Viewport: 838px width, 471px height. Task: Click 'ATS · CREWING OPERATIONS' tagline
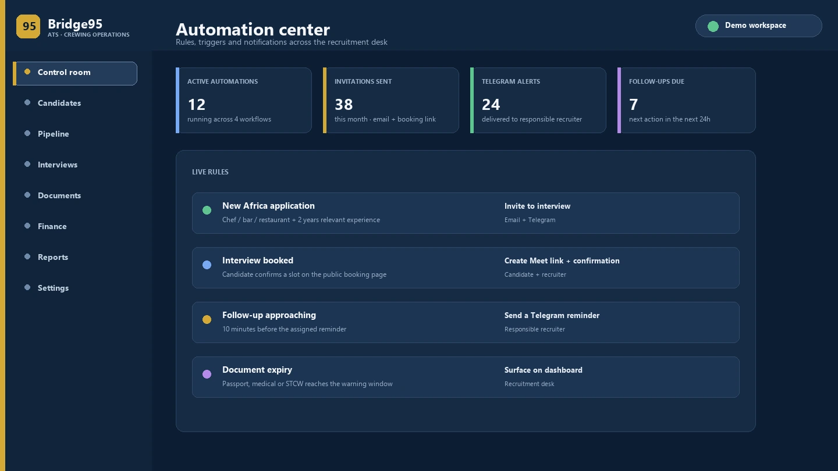[x=88, y=35]
